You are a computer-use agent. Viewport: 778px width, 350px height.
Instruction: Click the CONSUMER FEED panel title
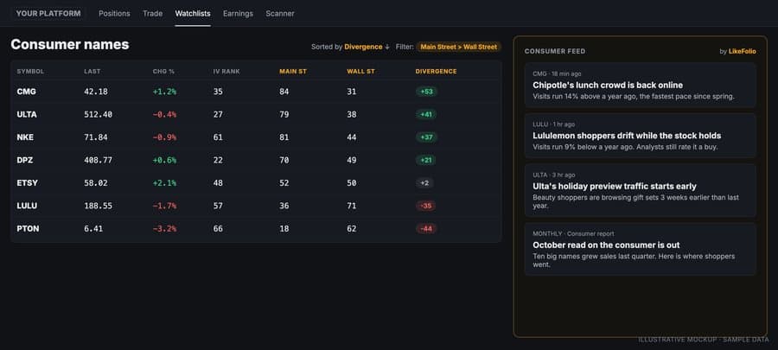tap(555, 51)
